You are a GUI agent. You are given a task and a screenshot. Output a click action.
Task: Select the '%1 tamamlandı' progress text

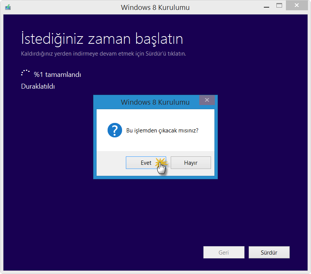coord(57,75)
